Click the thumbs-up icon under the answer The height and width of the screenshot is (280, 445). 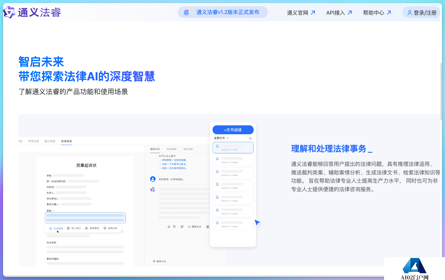[x=169, y=227]
